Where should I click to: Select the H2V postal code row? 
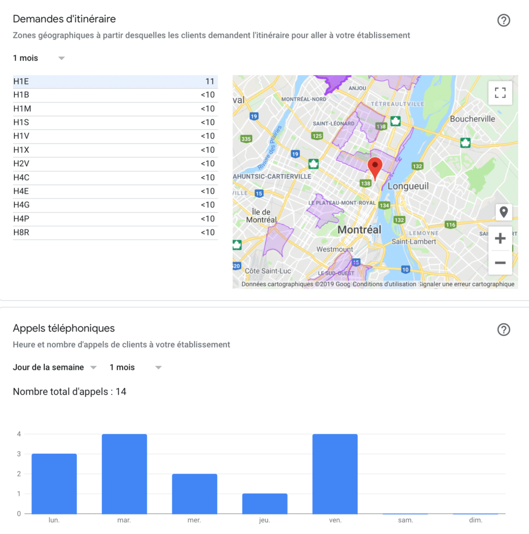click(x=114, y=164)
